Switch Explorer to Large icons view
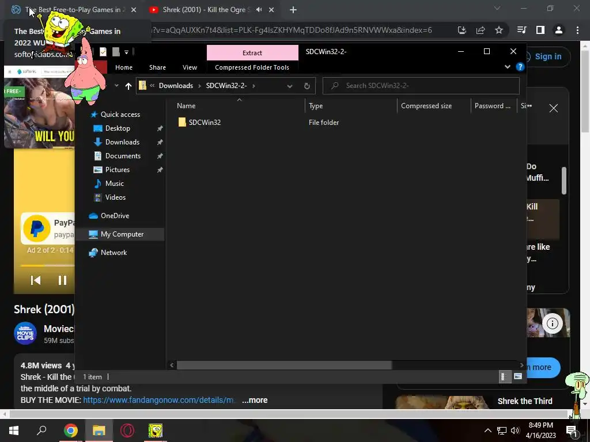Viewport: 590px width, 442px height. [x=518, y=376]
